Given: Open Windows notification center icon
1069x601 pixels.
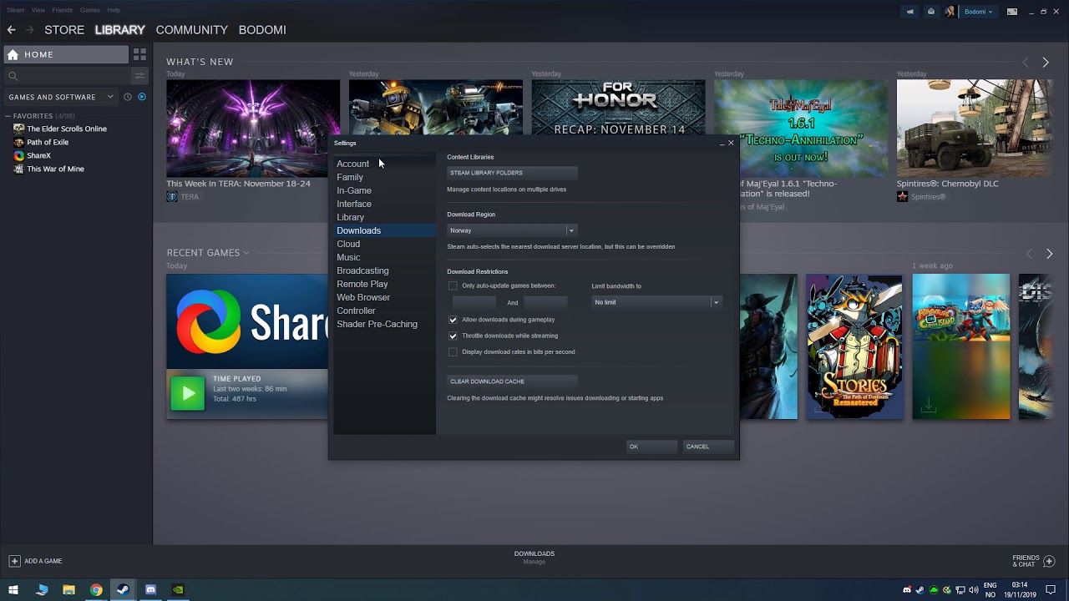Looking at the screenshot, I should [1051, 590].
